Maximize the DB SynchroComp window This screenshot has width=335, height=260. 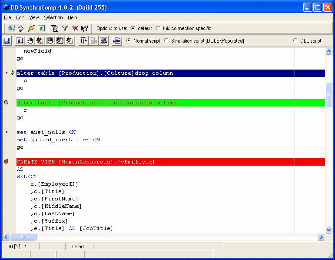click(x=318, y=7)
